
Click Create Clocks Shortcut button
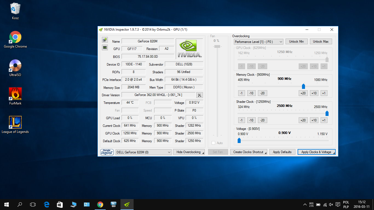[249, 152]
